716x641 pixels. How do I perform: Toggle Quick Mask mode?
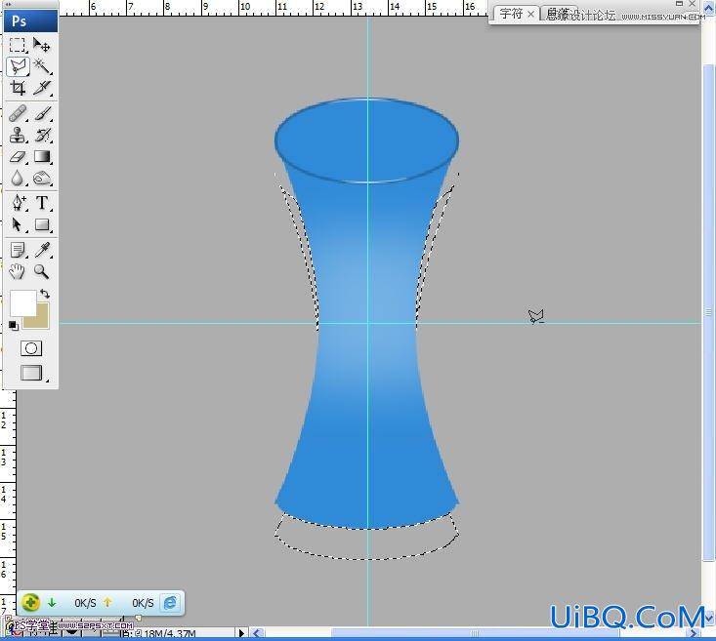coord(31,348)
